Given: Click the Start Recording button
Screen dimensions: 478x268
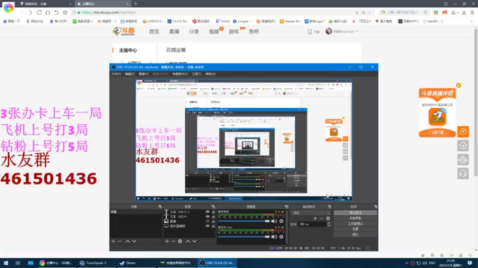Looking at the screenshot, I should [x=356, y=218].
